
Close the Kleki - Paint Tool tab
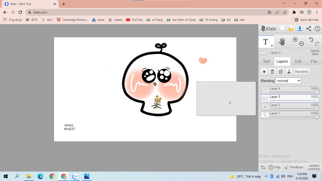(x=55, y=4)
